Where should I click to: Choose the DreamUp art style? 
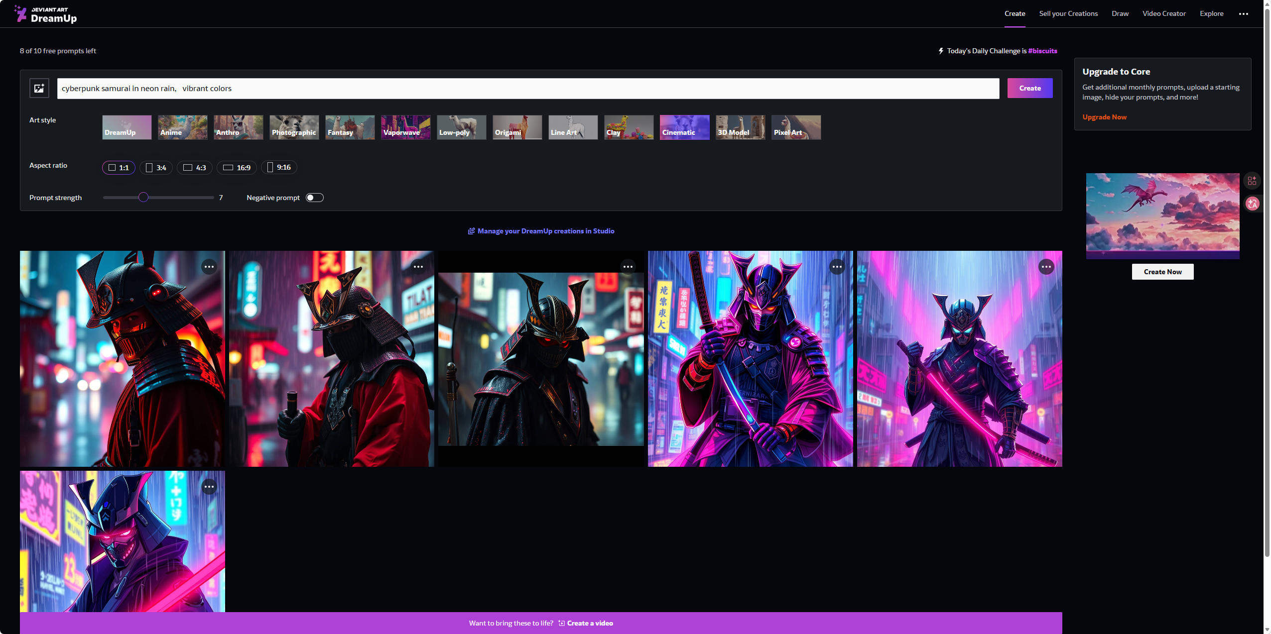[127, 127]
